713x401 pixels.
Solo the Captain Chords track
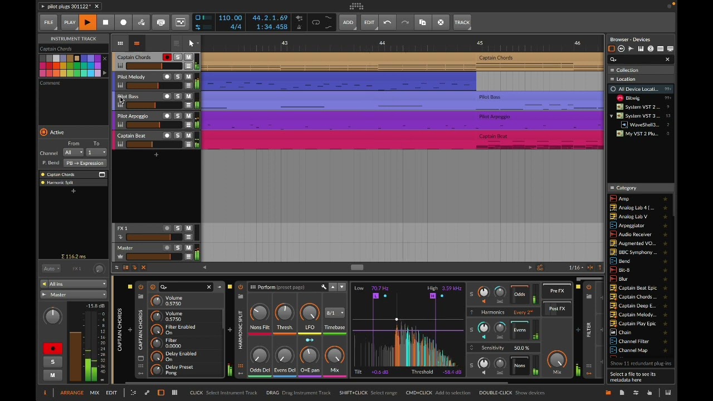tap(178, 57)
